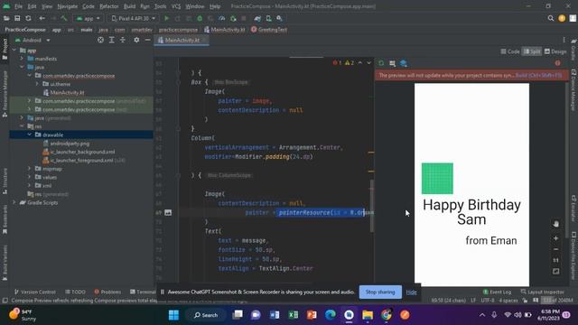Click the Sync/reload from disk icon
578x325 pixels.
28,18
